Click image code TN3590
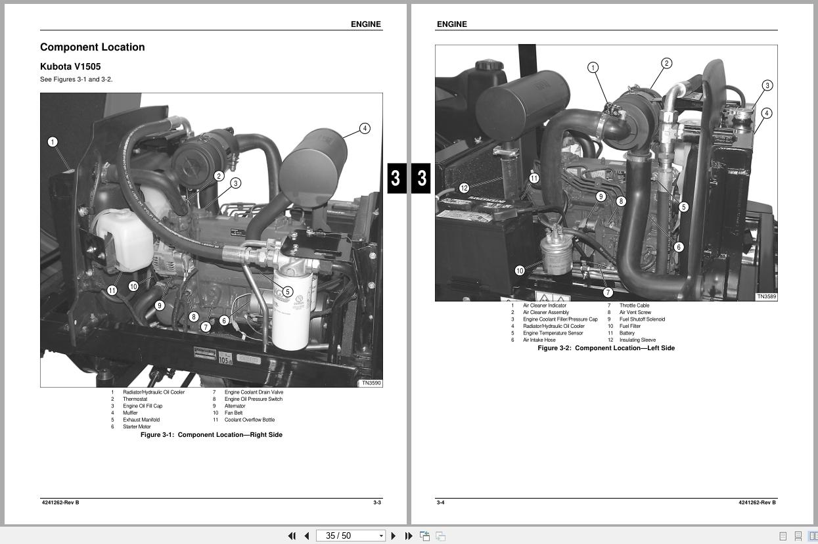The width and height of the screenshot is (818, 544). [x=371, y=383]
